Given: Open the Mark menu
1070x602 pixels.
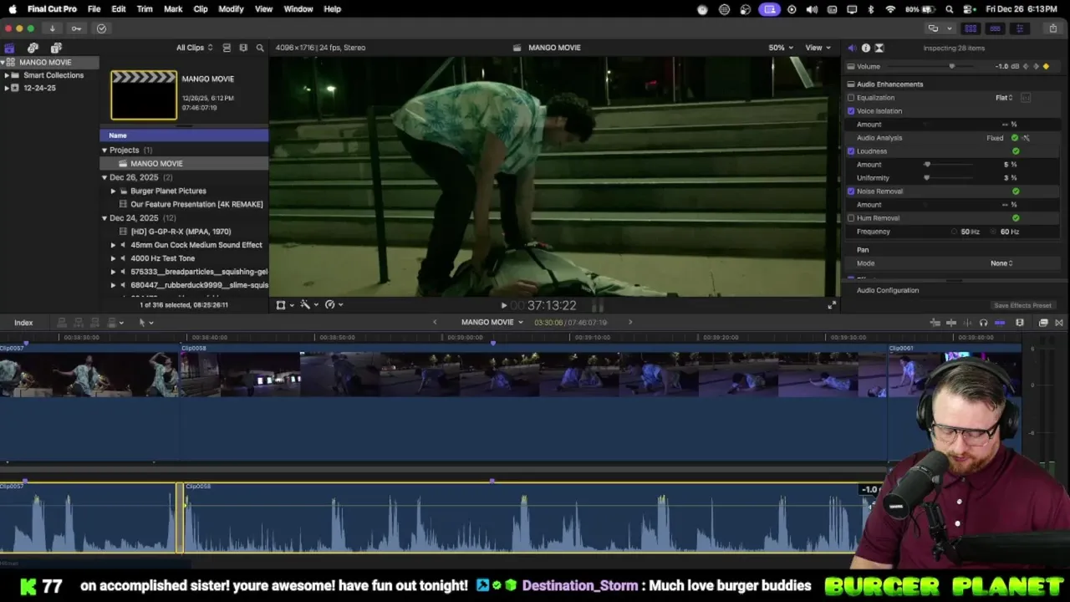Looking at the screenshot, I should tap(173, 9).
